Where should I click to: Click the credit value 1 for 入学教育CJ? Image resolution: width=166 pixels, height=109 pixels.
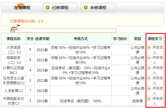[x=30, y=91]
